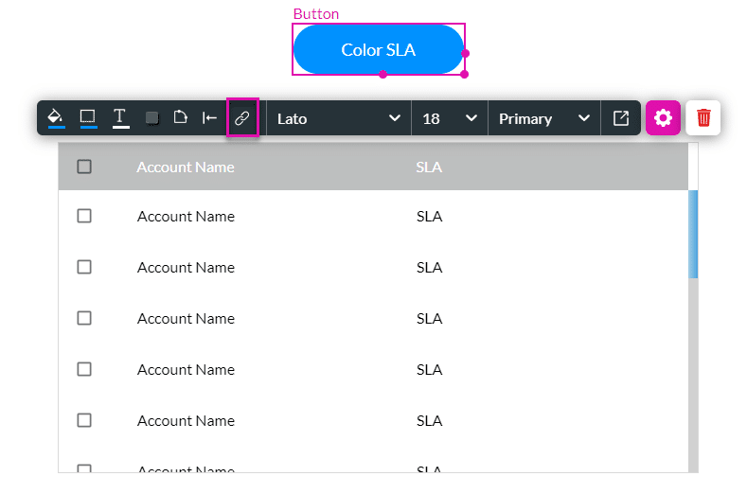Click the align-left indent icon
747x494 pixels.
[x=210, y=118]
